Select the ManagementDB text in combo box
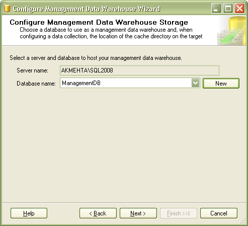 (x=81, y=83)
